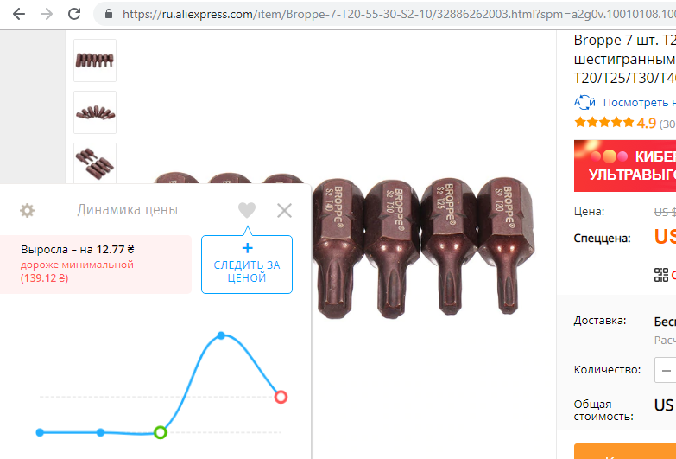Click СЛЕДИТЬ ЗА ЦЕНОЙ button
676x459 pixels.
click(x=247, y=265)
